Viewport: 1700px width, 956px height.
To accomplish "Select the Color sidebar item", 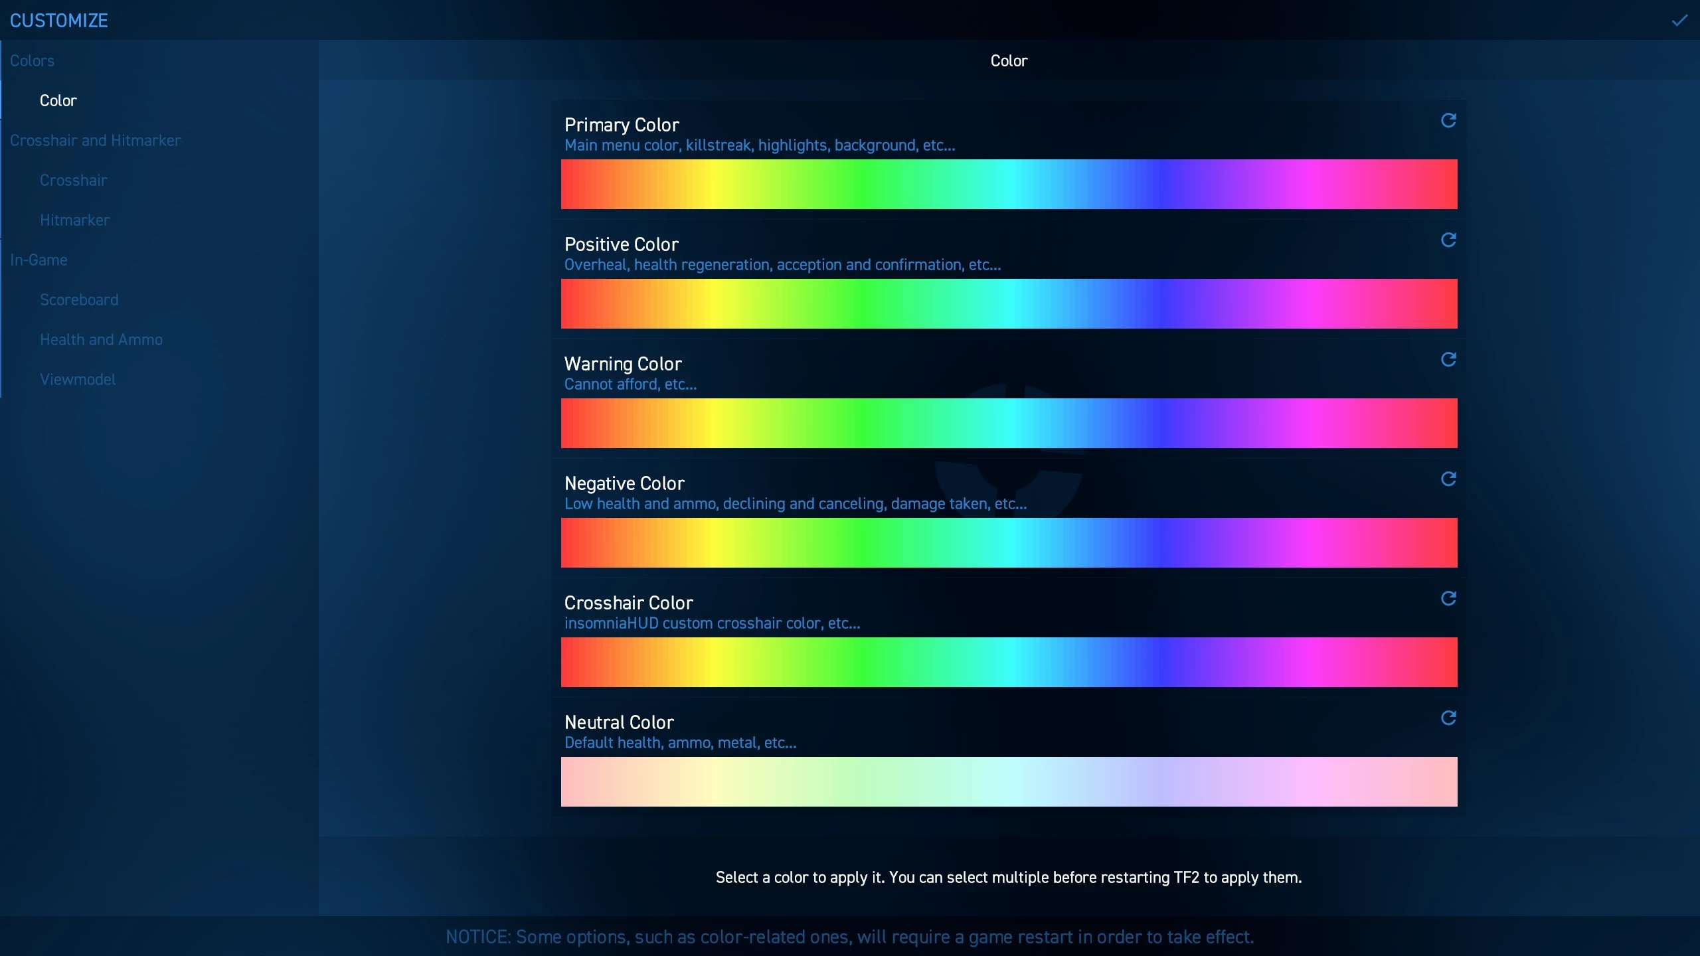I will click(x=58, y=100).
